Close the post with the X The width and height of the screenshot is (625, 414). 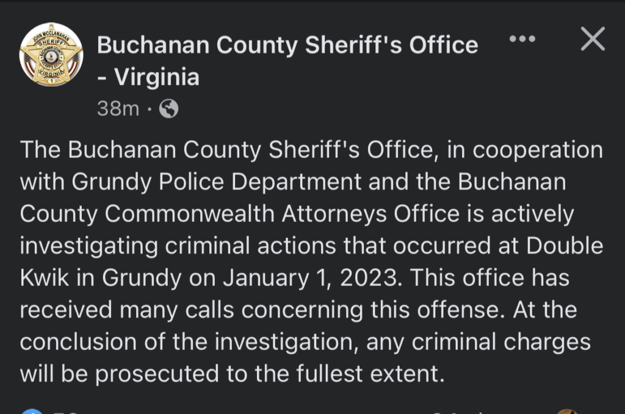click(x=592, y=40)
